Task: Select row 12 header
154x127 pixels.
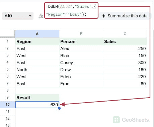Action: 7,119
